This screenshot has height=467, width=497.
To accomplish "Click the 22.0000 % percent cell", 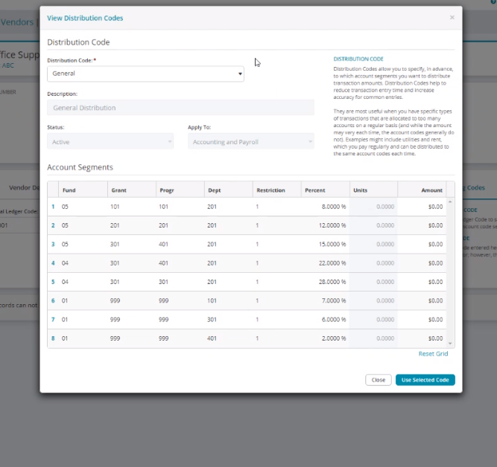I will pos(326,263).
